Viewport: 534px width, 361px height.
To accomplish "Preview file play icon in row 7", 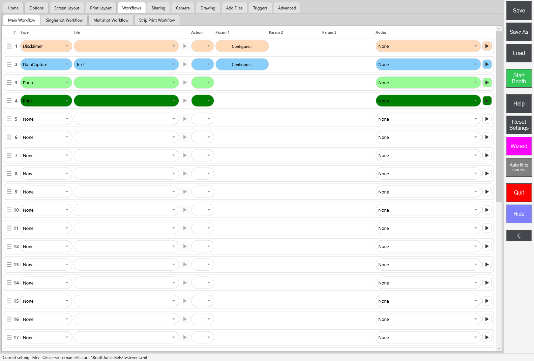I will [185, 155].
